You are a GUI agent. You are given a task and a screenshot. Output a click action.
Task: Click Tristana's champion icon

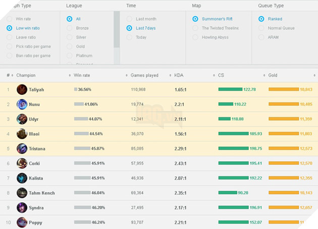coord(22,149)
